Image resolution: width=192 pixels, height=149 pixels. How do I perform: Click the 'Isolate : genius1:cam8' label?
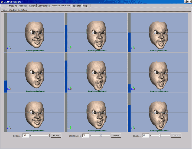click(x=97, y=131)
